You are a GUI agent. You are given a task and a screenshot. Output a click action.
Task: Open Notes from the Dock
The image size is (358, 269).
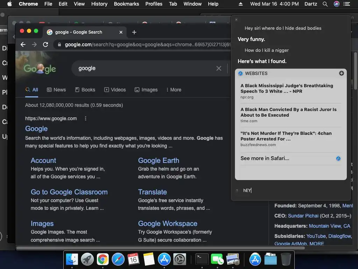click(x=149, y=260)
